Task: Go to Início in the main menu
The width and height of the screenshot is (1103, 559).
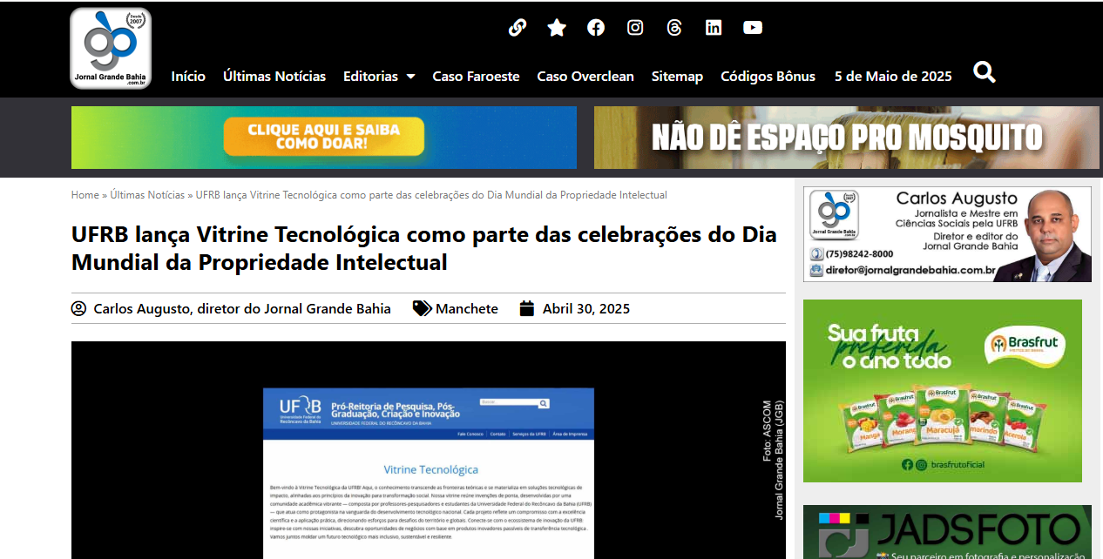Action: point(188,77)
